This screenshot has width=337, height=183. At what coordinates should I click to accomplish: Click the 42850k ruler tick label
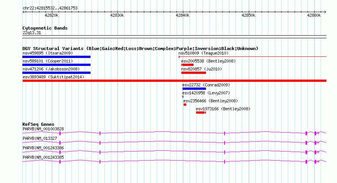248,15
